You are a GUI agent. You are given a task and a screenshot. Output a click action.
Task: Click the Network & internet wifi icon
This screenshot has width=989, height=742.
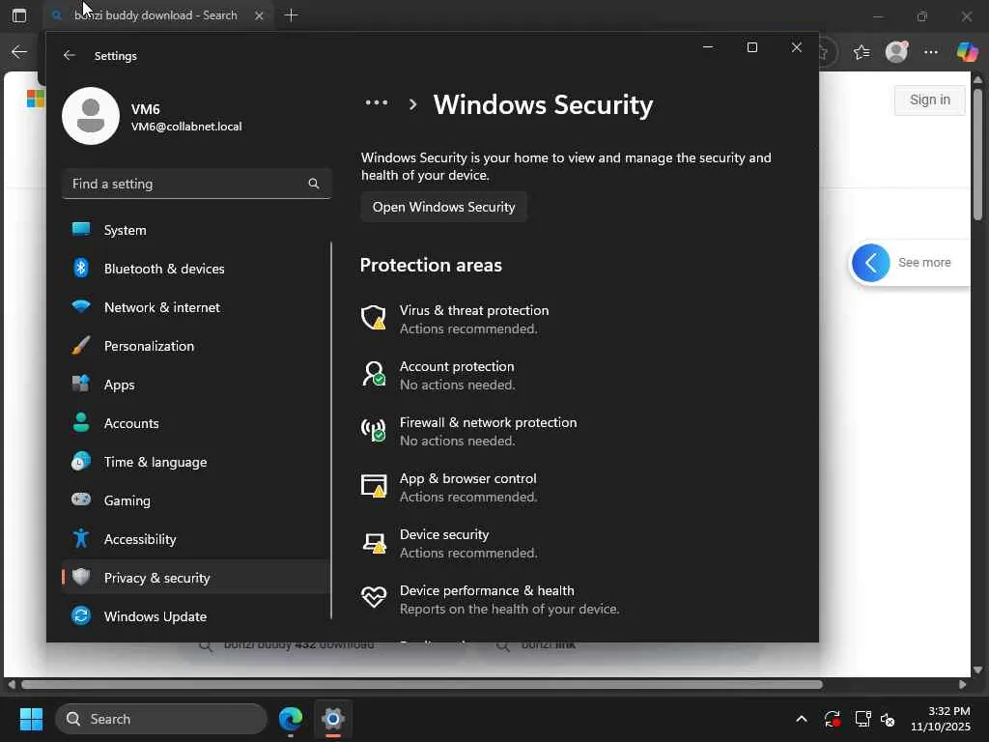pos(81,306)
